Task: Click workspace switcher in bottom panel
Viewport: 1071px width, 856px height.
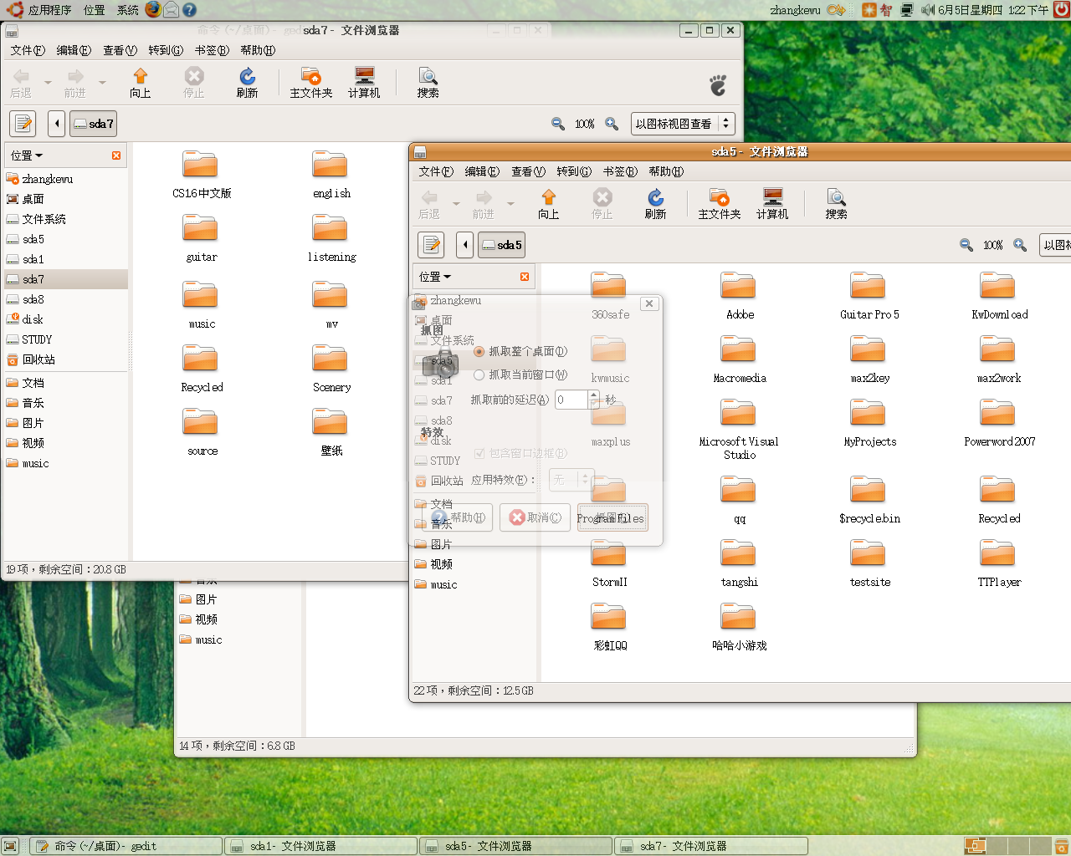Action: (1006, 846)
